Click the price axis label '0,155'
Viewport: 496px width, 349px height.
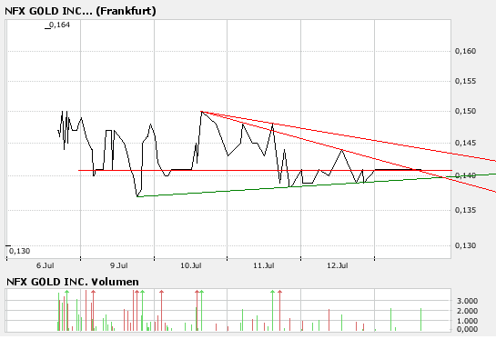[x=465, y=81]
